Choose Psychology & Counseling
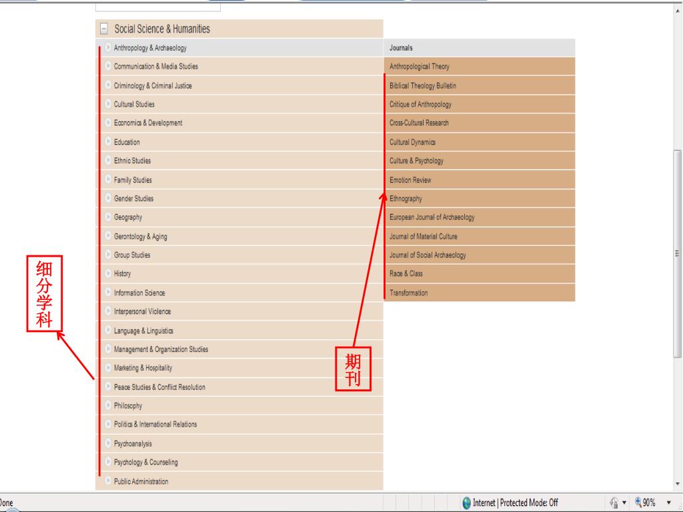 (146, 463)
